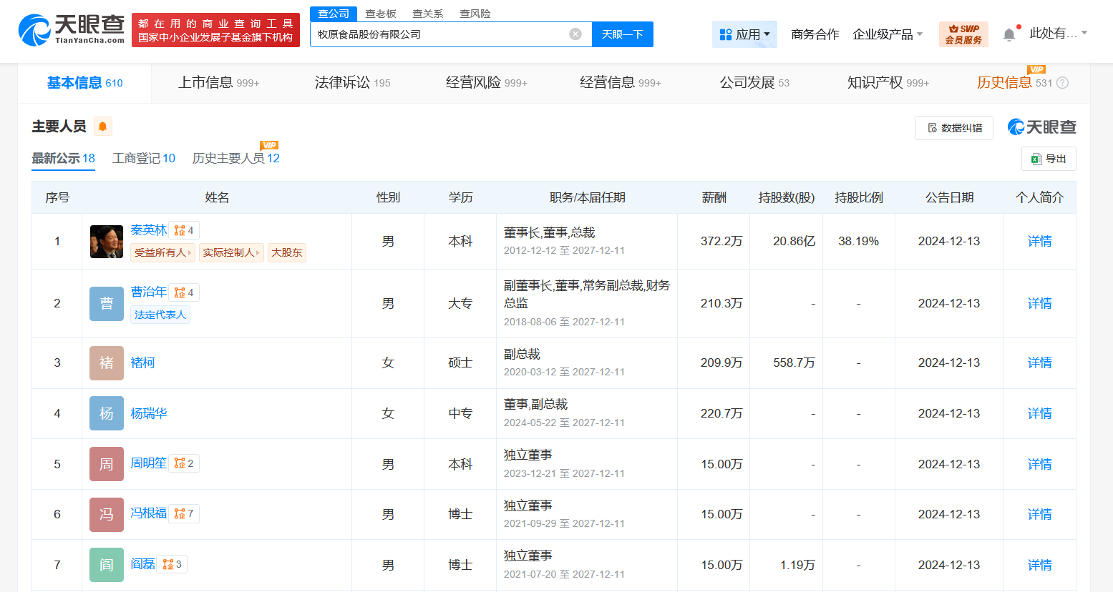This screenshot has height=592, width=1113.
Task: Expand the 受益所有人 tag on 秦英林
Action: (x=163, y=252)
